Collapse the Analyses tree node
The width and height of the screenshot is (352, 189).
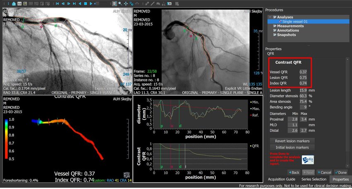tap(270, 17)
